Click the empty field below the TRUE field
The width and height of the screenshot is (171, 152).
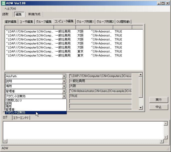coord(100,101)
